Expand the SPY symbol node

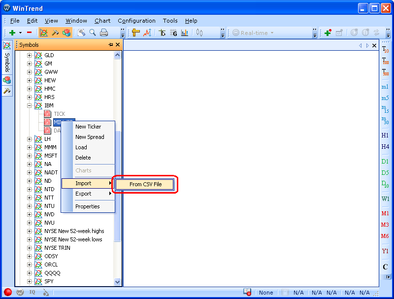29,281
